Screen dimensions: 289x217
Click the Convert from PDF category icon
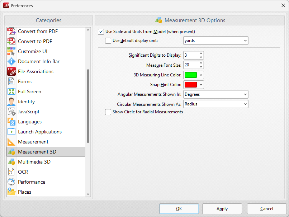click(11, 31)
